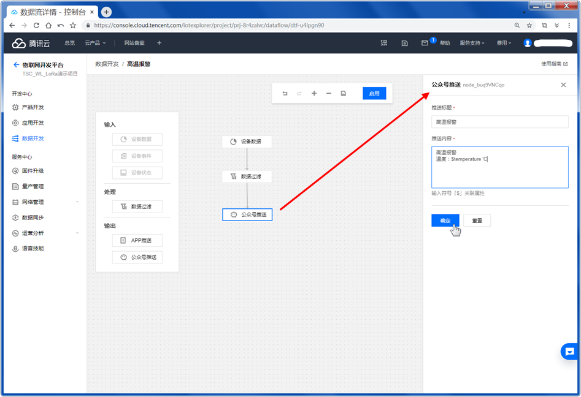Reload the page with refresh icon
Image resolution: width=581 pixels, height=397 pixels.
coord(36,25)
